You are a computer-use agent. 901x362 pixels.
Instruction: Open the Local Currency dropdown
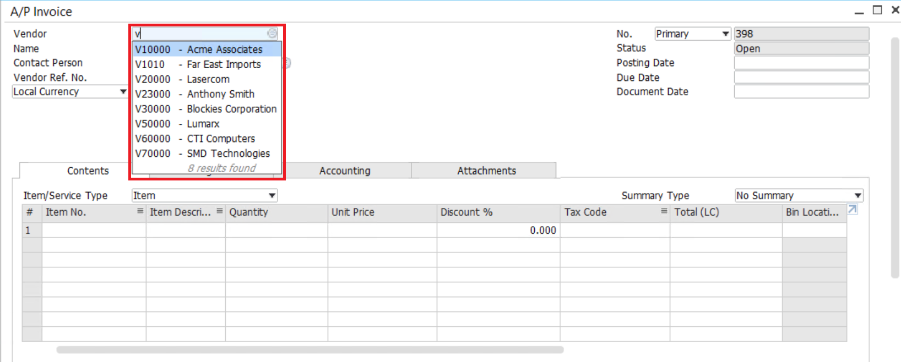tap(123, 92)
